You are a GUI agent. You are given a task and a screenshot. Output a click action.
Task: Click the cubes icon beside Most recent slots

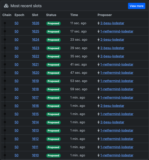(x=6, y=6)
